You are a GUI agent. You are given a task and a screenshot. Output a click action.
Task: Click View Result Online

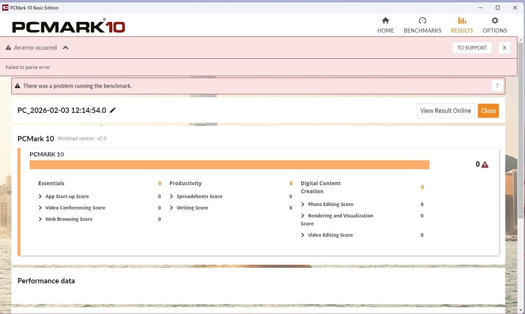coord(445,111)
